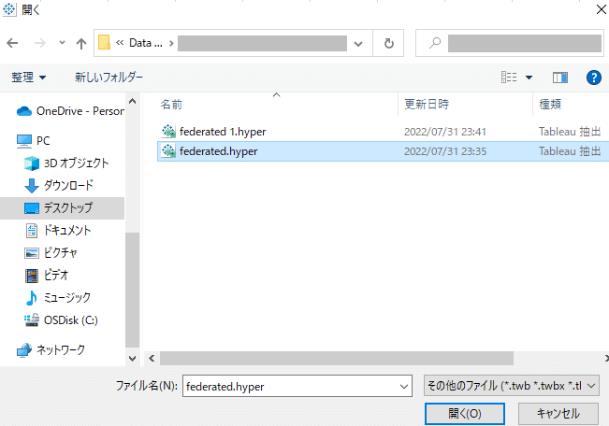
Task: Click the OneDrive cloud icon
Action: tap(24, 111)
